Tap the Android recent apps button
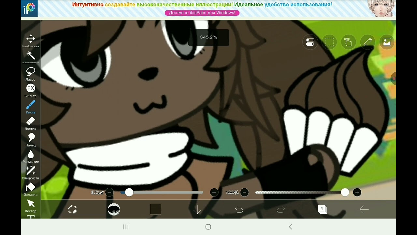Viewport: 417px width, 235px height. 126,227
